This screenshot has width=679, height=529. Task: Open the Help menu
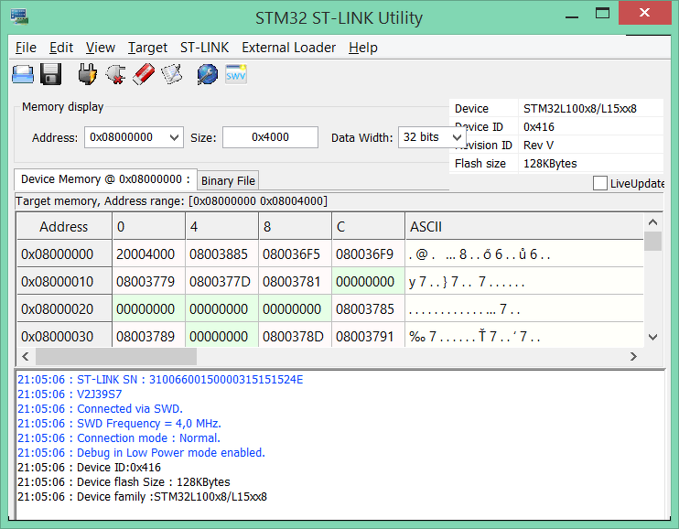coord(363,48)
